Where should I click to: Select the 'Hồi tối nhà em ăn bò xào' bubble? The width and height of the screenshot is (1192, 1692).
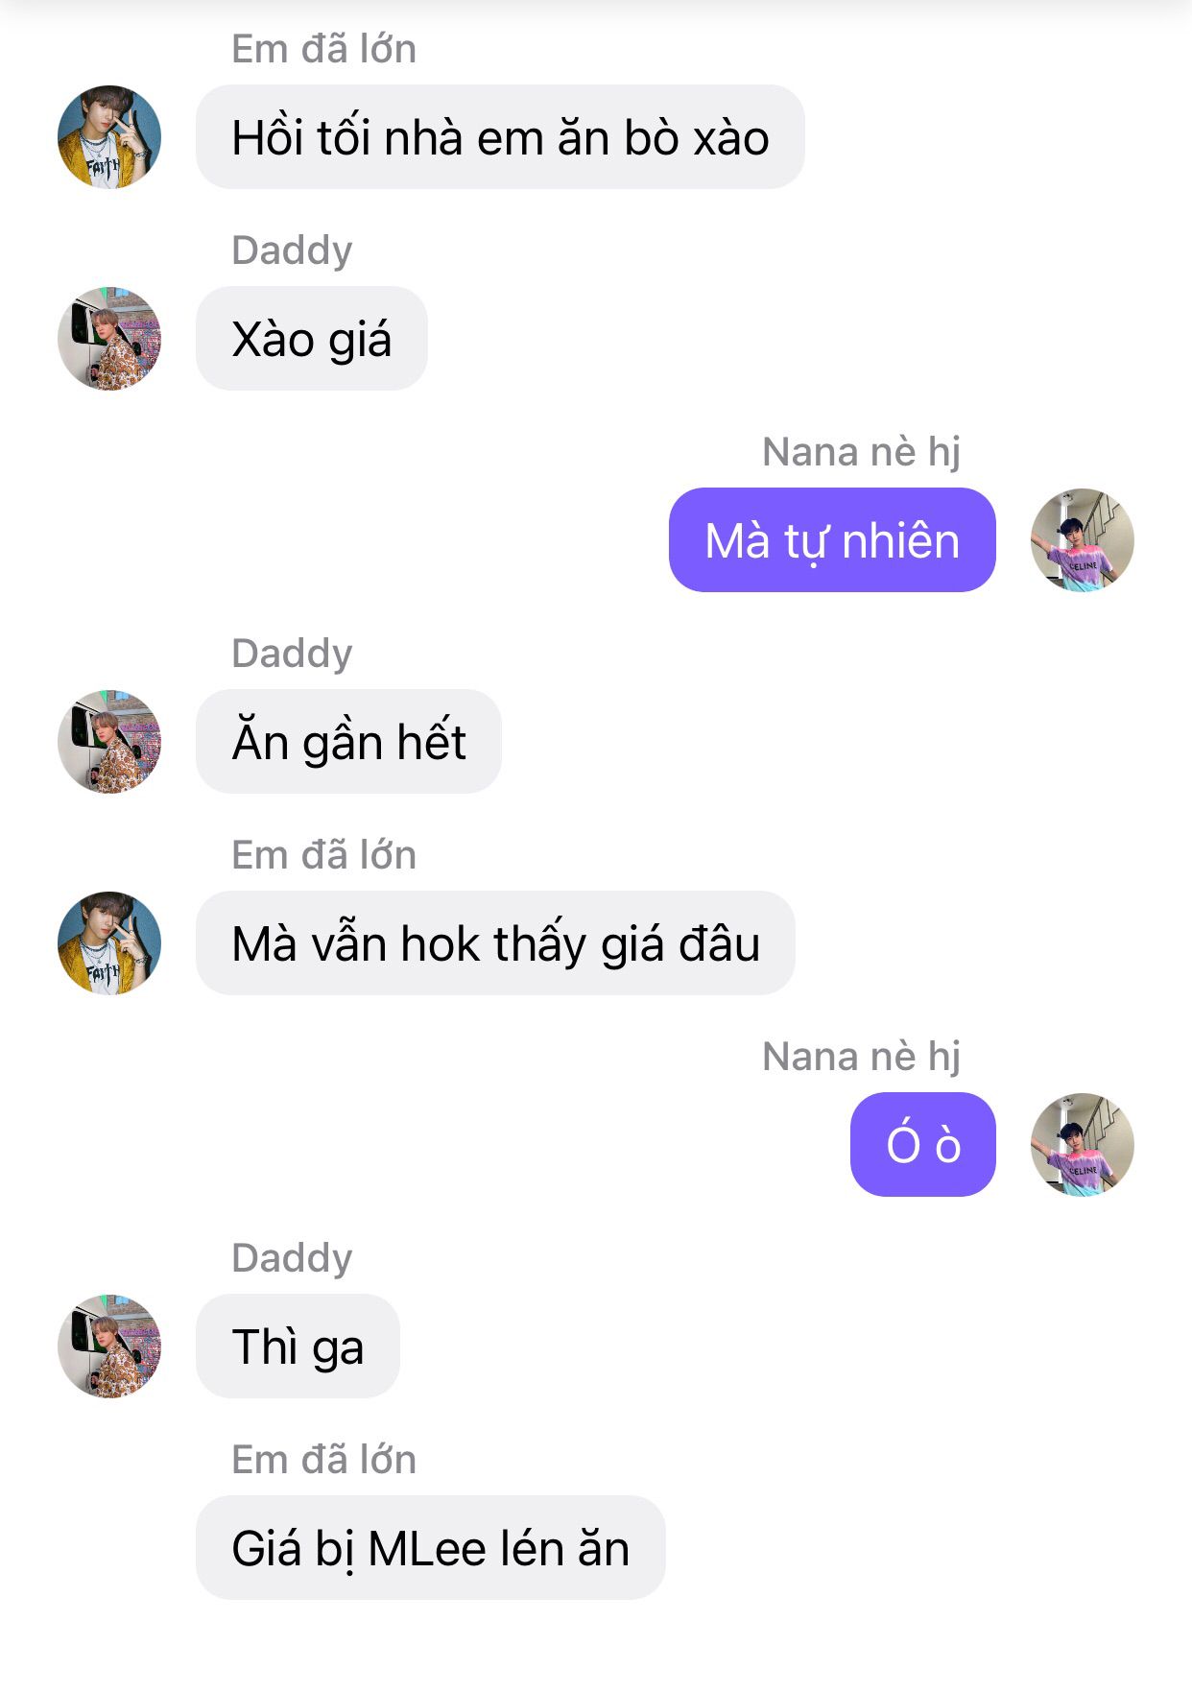(x=500, y=137)
